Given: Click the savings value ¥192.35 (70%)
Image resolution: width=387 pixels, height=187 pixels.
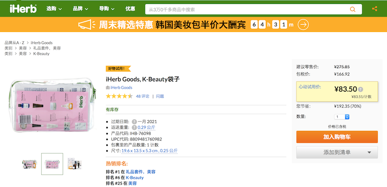Looking at the screenshot, I should coord(347,106).
